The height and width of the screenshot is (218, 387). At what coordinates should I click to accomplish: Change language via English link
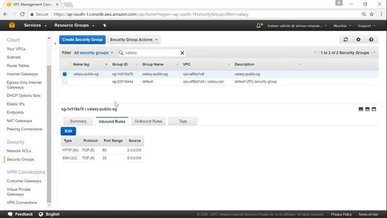53,214
